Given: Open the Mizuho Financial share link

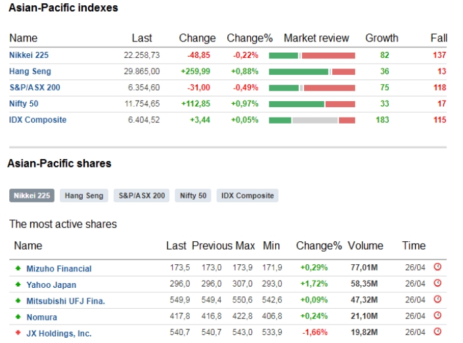Looking at the screenshot, I should coord(59,269).
